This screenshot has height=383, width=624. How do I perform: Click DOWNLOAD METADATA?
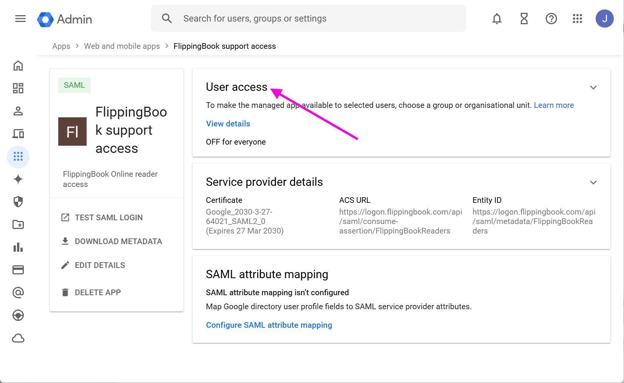(x=112, y=241)
